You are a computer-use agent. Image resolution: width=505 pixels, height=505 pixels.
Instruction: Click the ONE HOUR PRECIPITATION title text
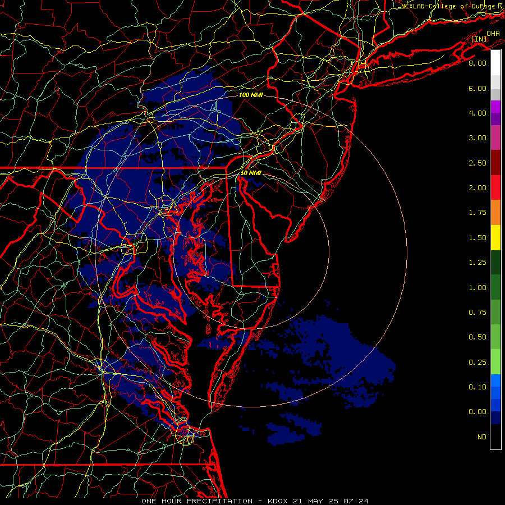point(197,501)
